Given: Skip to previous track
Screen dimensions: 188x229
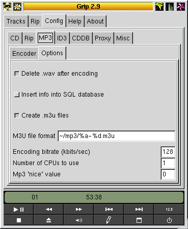Looking at the screenshot, I should [x=109, y=209].
